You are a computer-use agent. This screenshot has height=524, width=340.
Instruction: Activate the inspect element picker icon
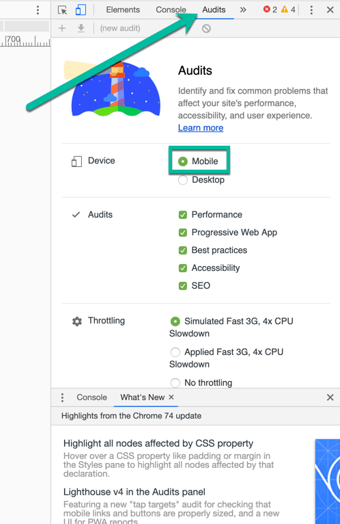[62, 10]
